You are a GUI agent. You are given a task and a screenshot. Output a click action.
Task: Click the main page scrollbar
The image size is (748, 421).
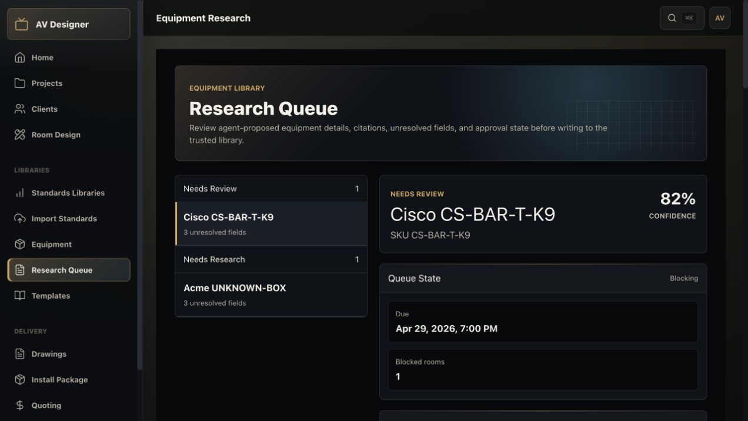(746, 44)
